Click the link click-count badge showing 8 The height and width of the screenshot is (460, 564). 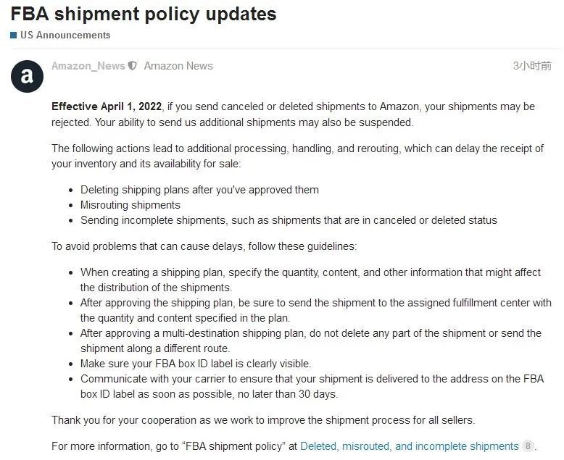pos(528,446)
